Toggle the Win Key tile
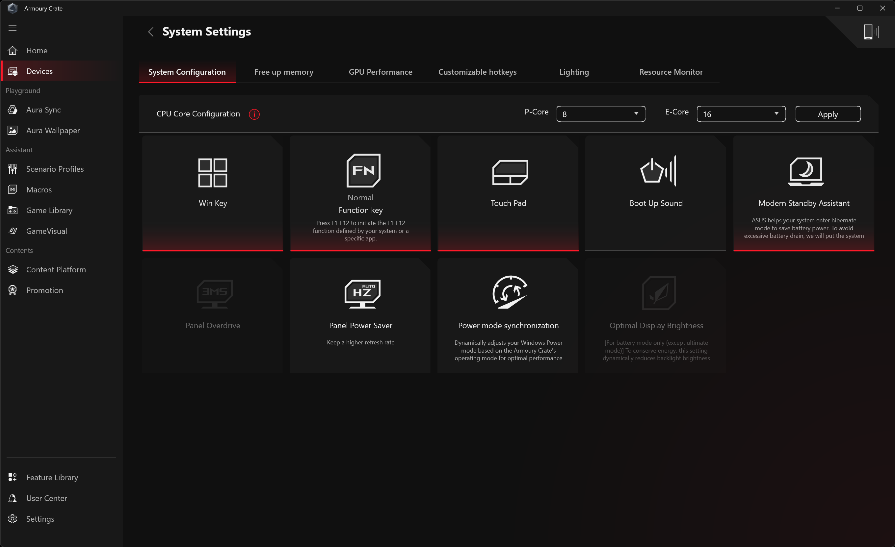 point(213,192)
